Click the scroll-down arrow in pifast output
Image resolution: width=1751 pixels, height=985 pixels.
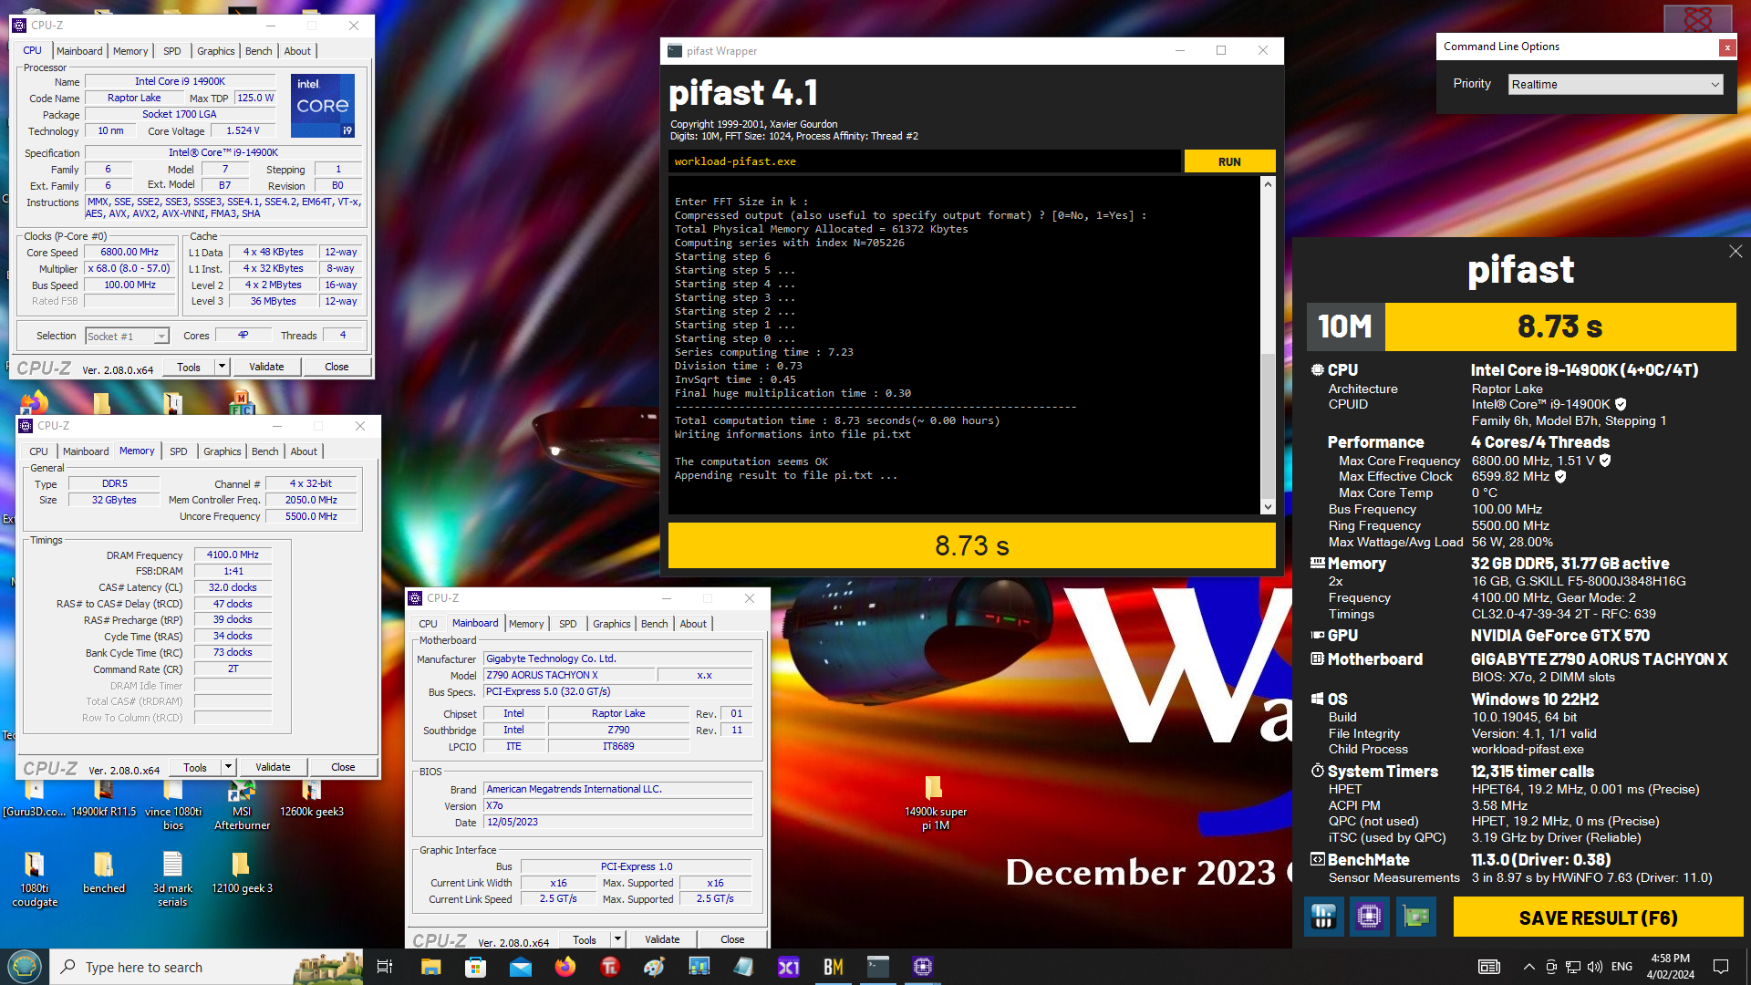tap(1268, 507)
